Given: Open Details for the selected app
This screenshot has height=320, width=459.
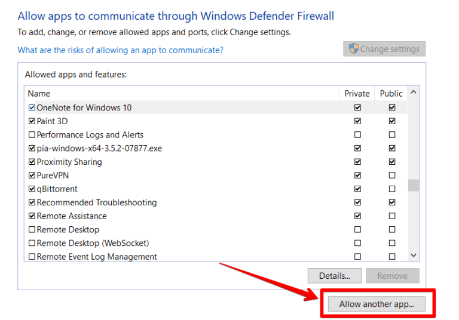Looking at the screenshot, I should (x=335, y=276).
